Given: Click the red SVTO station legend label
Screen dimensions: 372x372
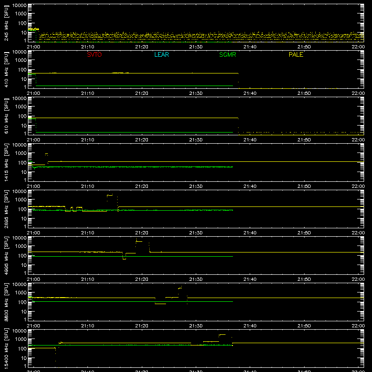Looking at the screenshot, I should (94, 54).
